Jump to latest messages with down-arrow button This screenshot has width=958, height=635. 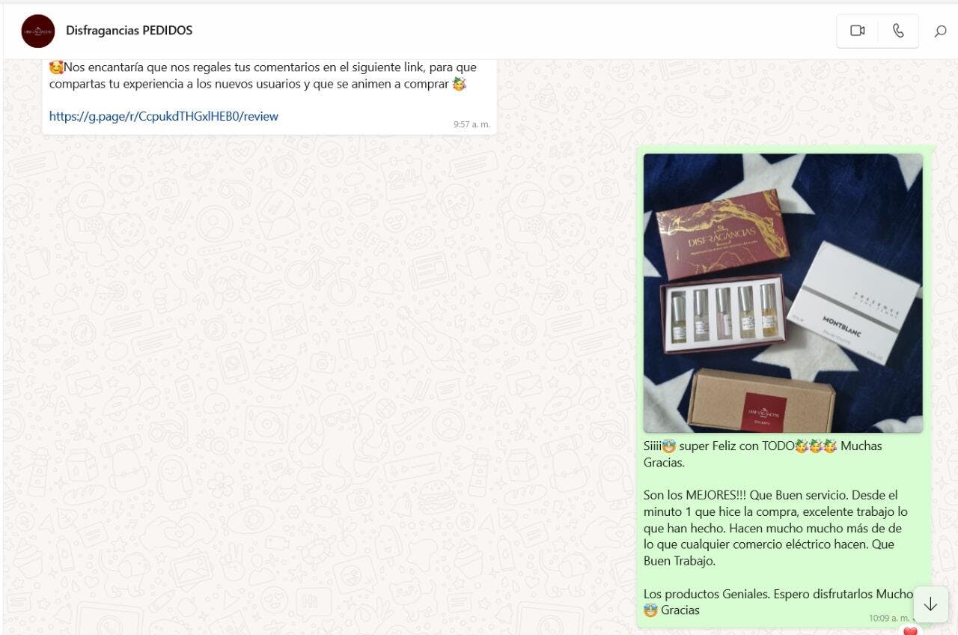click(930, 604)
